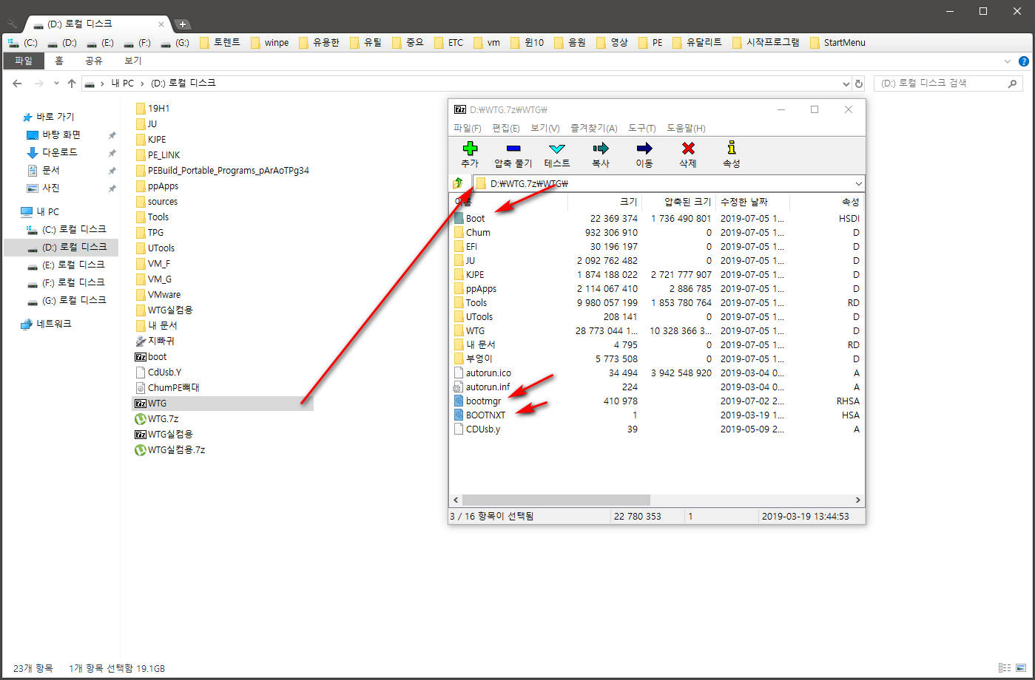Select (E:) 로컬 디스크 in navigation pane

pos(73,265)
